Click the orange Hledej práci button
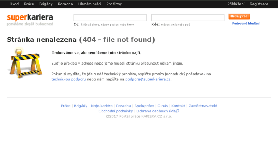 239,16
